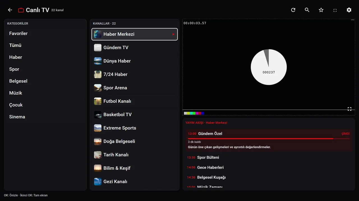Enter fullscreen on the video preview
Viewport: 359px width, 201px height.
click(x=349, y=109)
